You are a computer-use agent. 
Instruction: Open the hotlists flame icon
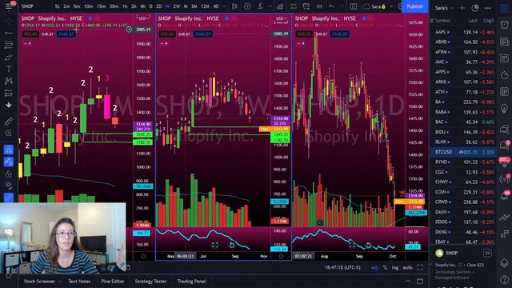point(504,74)
